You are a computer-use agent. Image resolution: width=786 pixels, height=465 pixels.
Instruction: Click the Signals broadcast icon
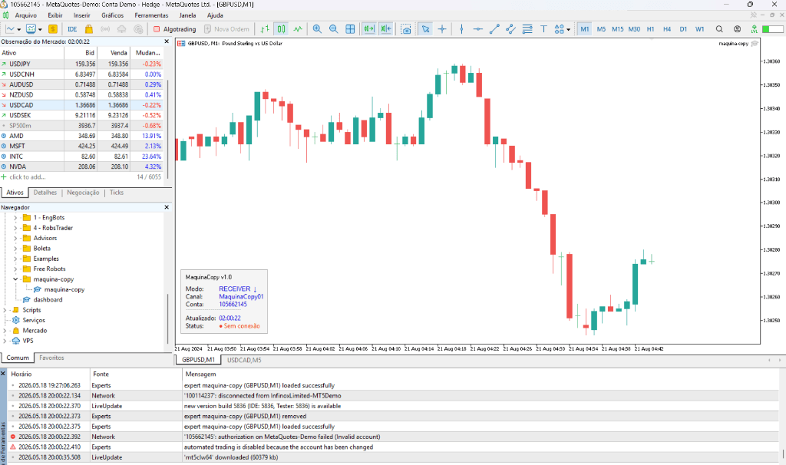[104, 29]
